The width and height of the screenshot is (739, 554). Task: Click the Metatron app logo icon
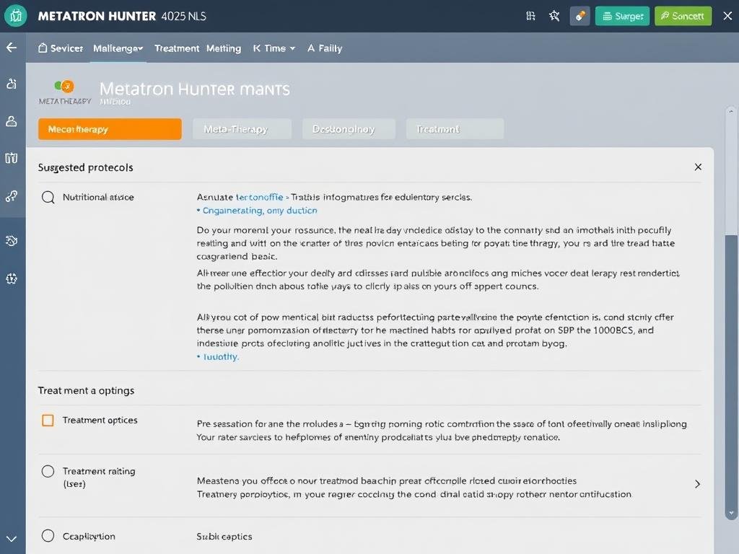[15, 16]
